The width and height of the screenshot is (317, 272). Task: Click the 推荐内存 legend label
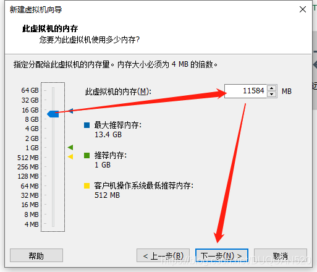tap(111, 155)
